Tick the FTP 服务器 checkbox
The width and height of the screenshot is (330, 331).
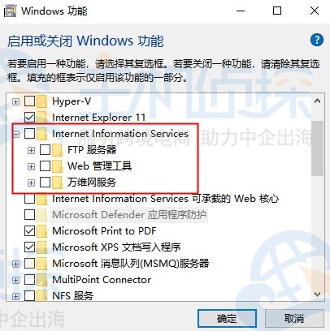click(x=45, y=150)
